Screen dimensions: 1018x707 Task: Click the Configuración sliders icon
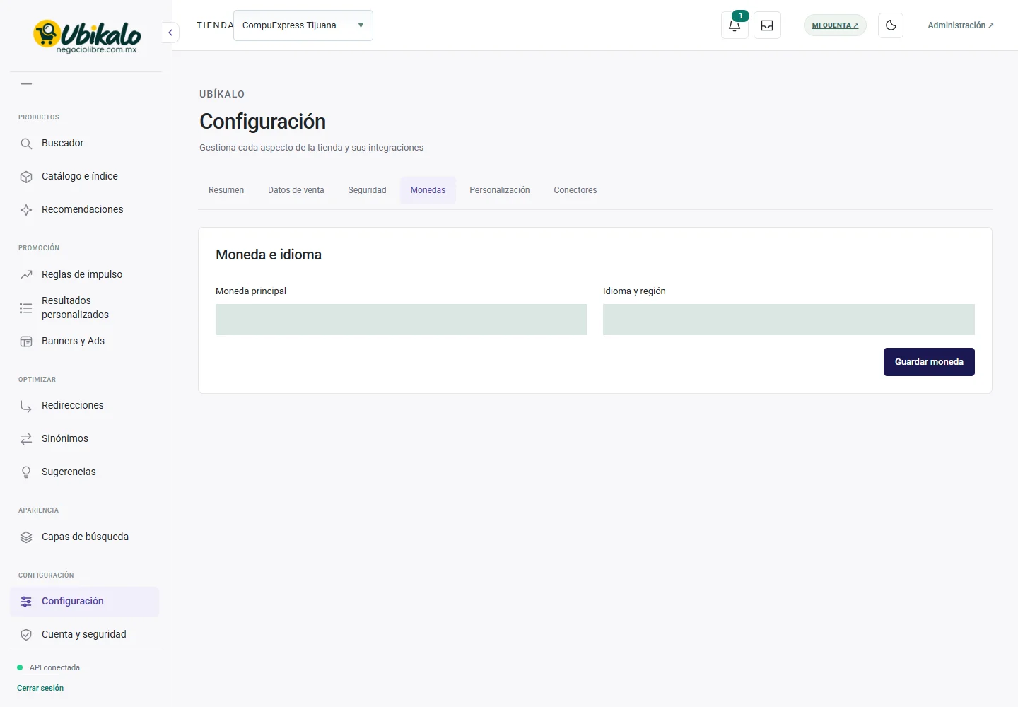(x=26, y=602)
